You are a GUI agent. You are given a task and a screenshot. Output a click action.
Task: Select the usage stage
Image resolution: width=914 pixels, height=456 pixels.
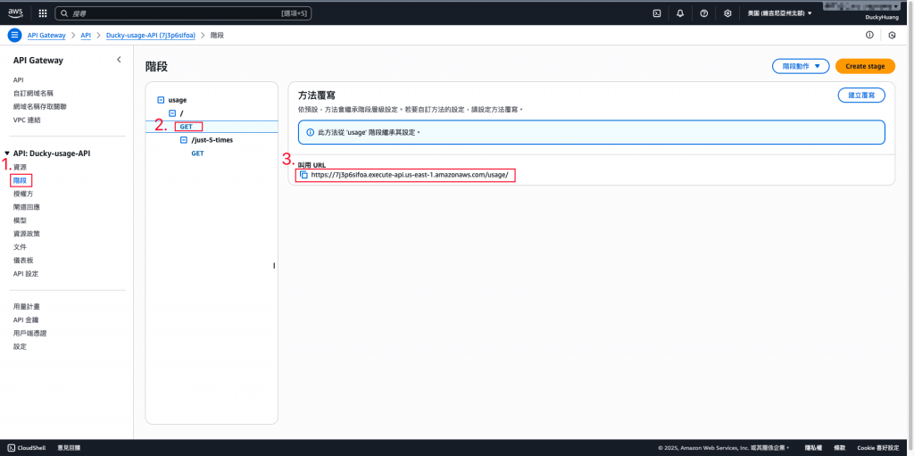click(x=178, y=100)
